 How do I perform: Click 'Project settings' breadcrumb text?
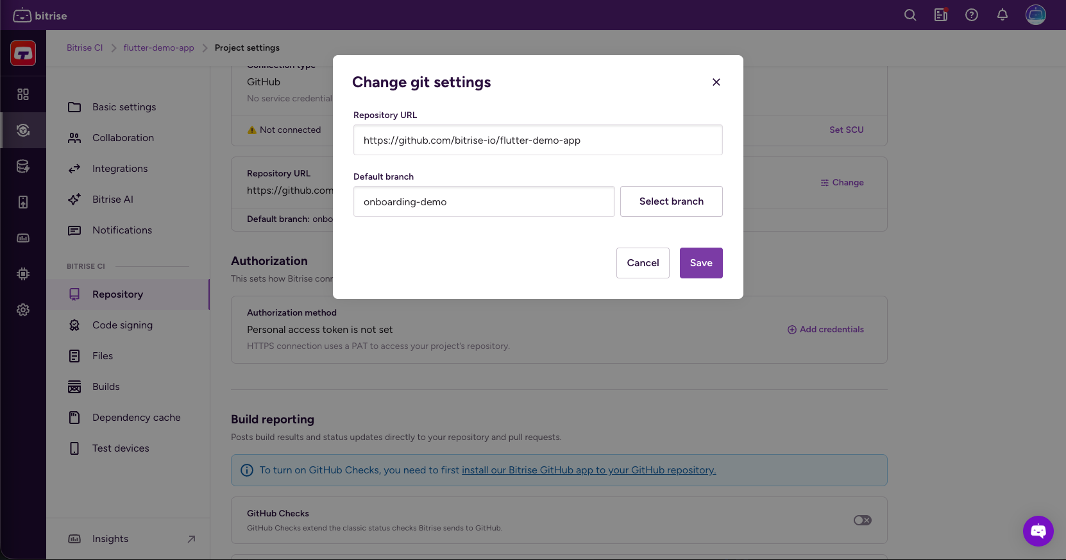click(247, 47)
